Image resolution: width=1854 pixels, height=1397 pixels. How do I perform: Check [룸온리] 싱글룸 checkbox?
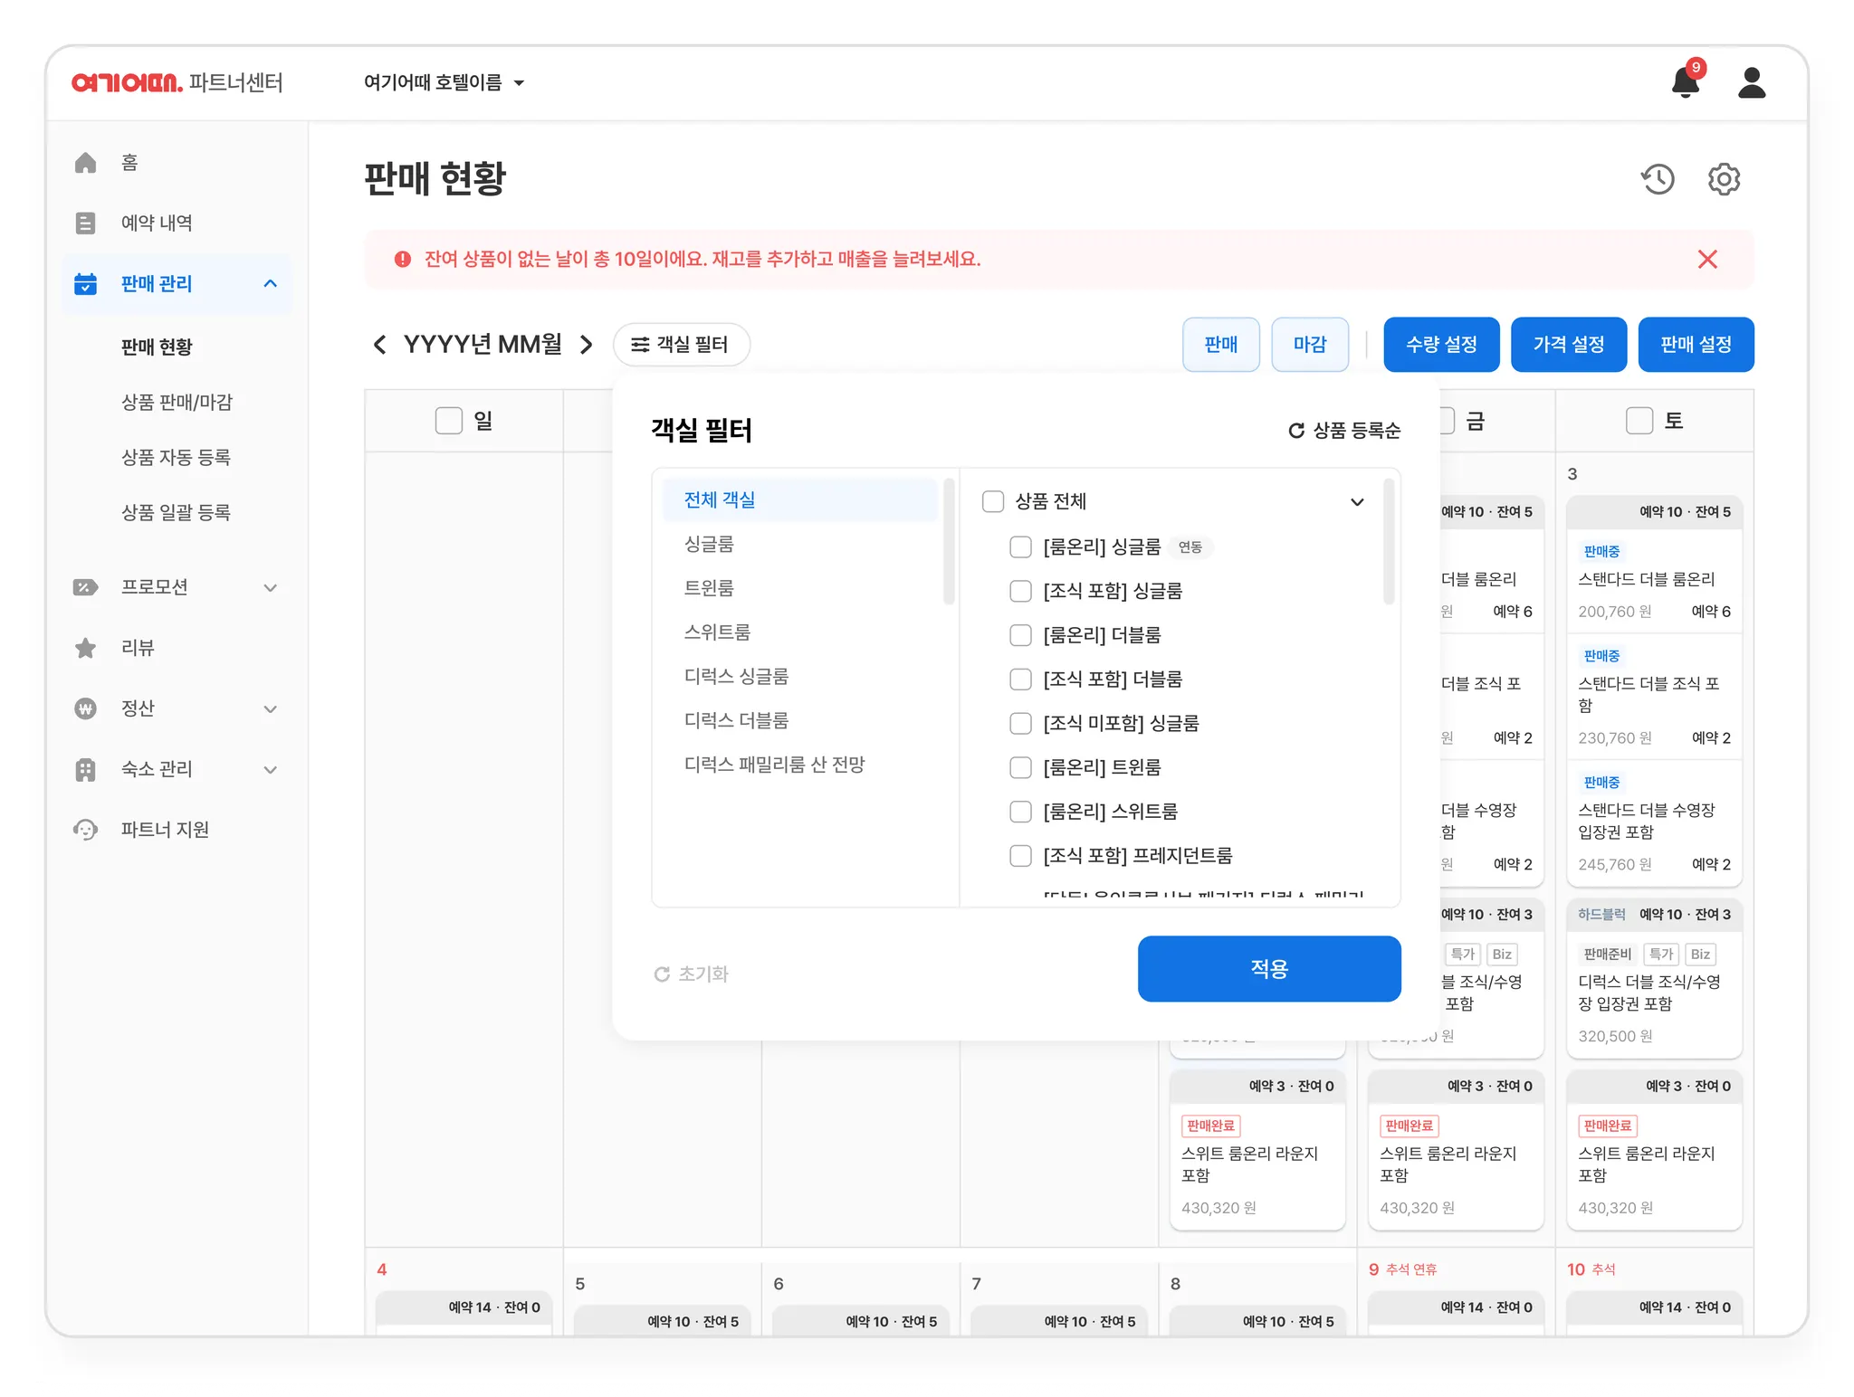pyautogui.click(x=1020, y=546)
